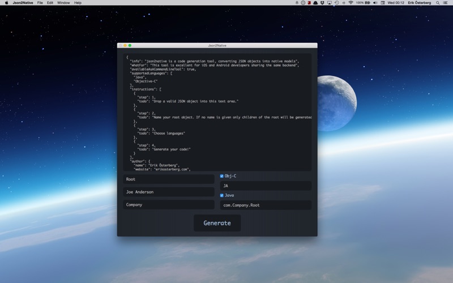Uncheck the Obj-C checkbox

(x=221, y=176)
